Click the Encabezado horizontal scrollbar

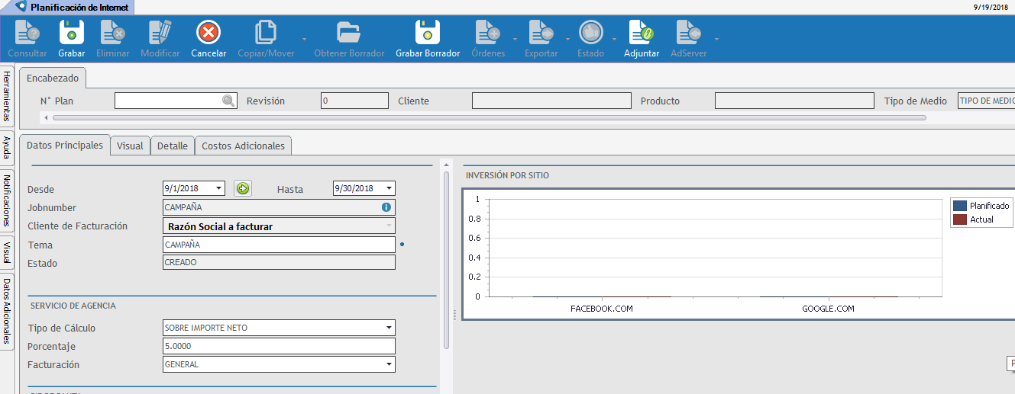[x=489, y=118]
